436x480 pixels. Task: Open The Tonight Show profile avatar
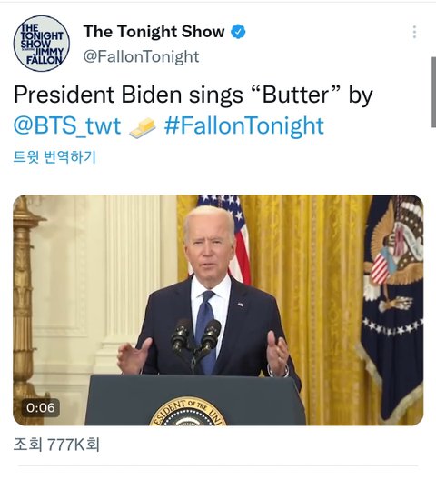(x=42, y=44)
